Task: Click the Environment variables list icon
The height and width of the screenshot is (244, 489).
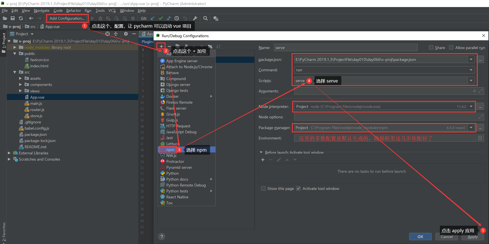Action: pos(480,138)
